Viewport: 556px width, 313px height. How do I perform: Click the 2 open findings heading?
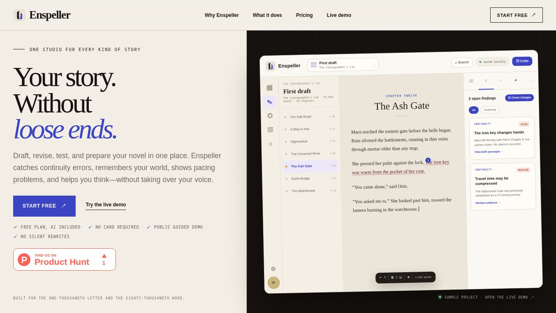tap(482, 98)
